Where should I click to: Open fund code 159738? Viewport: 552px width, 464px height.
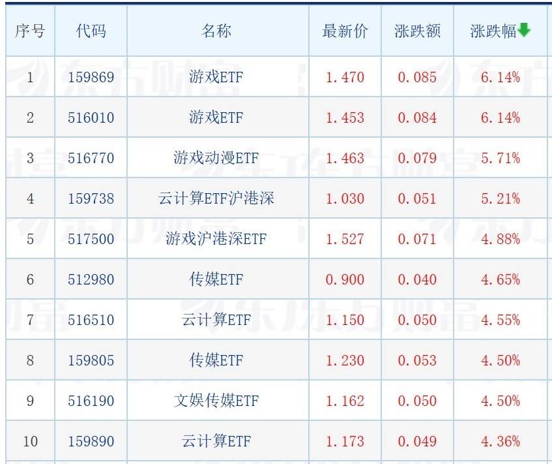(x=91, y=198)
